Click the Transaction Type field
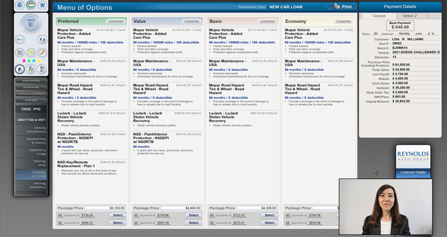Viewport: 447px width, 237px height. 296,7
